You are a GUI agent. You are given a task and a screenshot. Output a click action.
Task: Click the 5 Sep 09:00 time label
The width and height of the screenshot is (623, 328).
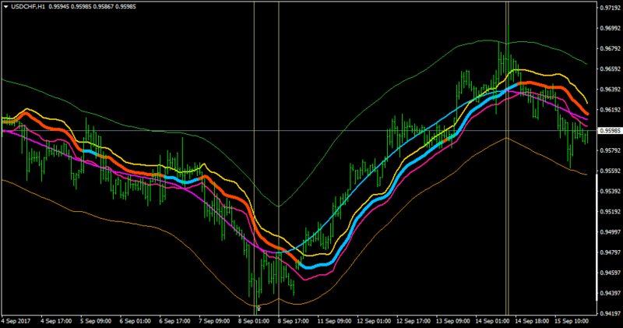[x=96, y=321]
